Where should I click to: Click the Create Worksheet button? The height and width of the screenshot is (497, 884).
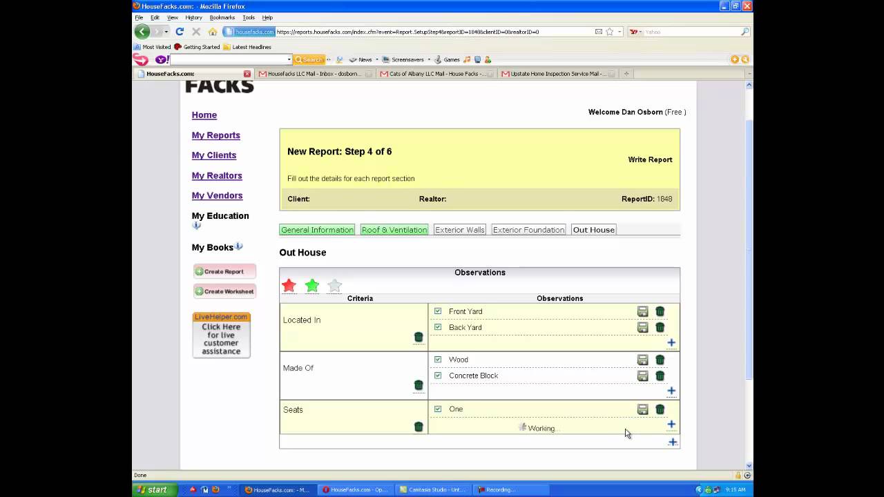tap(224, 291)
